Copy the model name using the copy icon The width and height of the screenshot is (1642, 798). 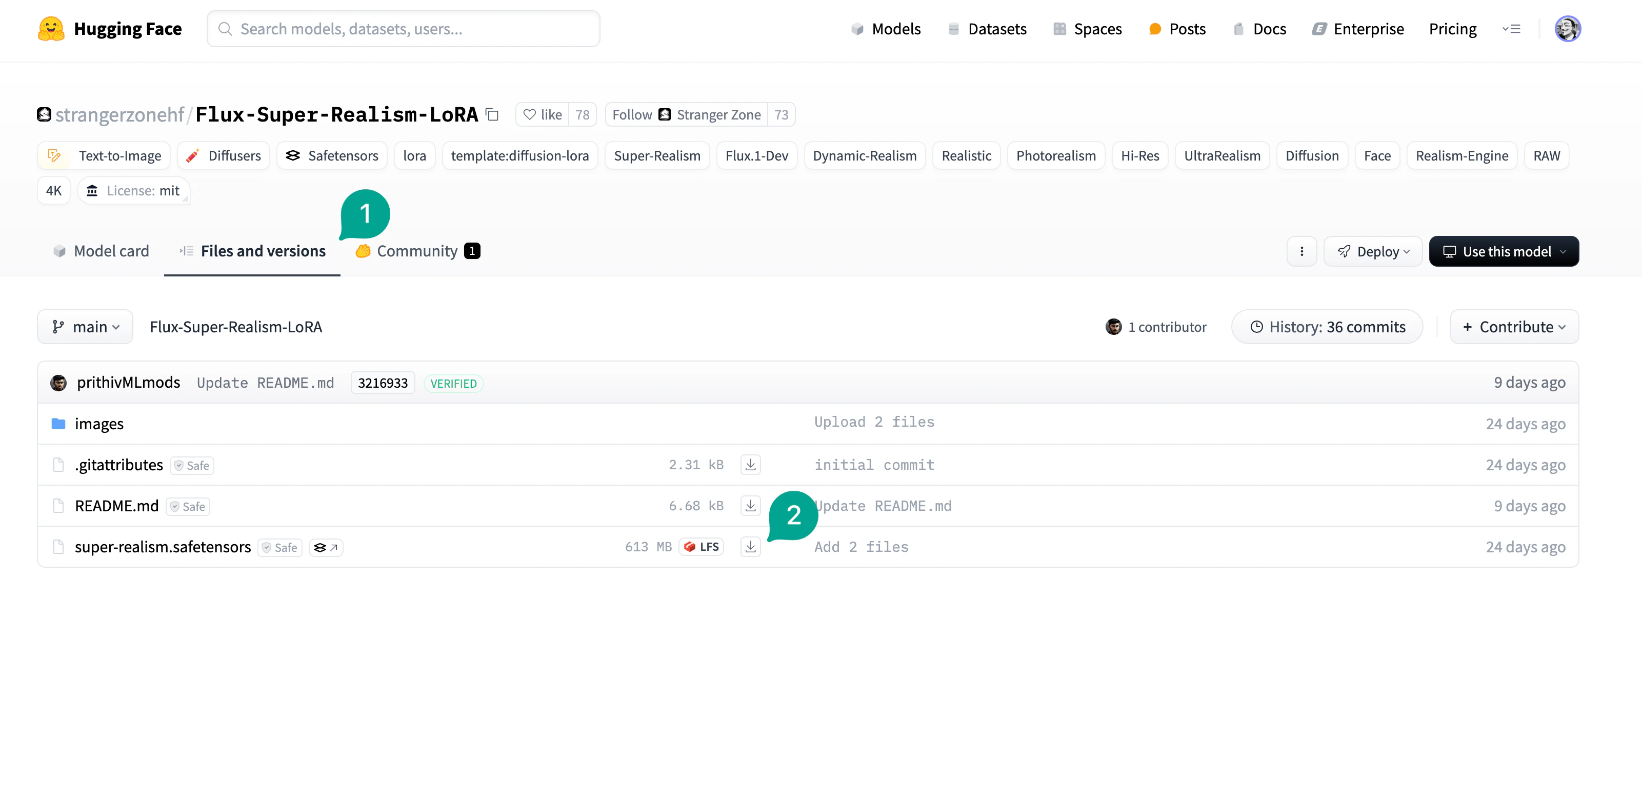492,115
